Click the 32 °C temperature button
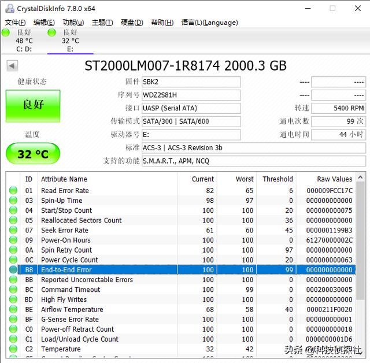 coord(33,154)
